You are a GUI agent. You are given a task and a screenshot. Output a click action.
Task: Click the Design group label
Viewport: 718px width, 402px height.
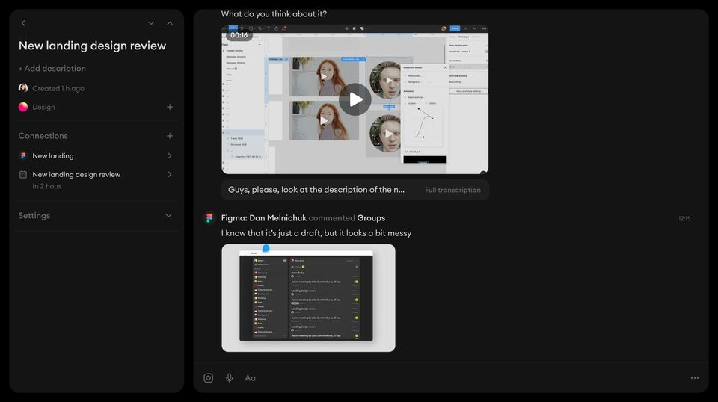(x=43, y=107)
